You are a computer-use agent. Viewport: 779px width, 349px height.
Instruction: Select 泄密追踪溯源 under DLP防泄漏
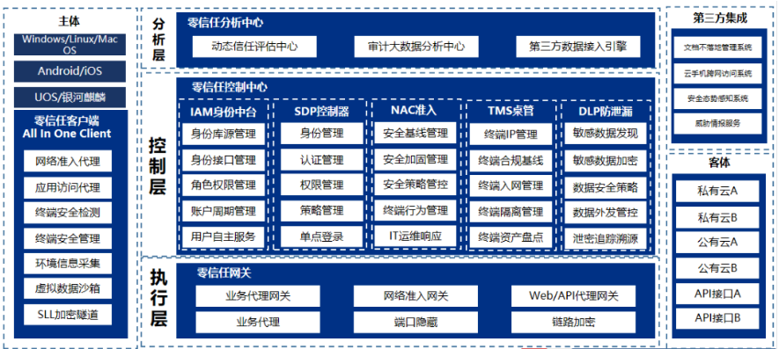[606, 239]
